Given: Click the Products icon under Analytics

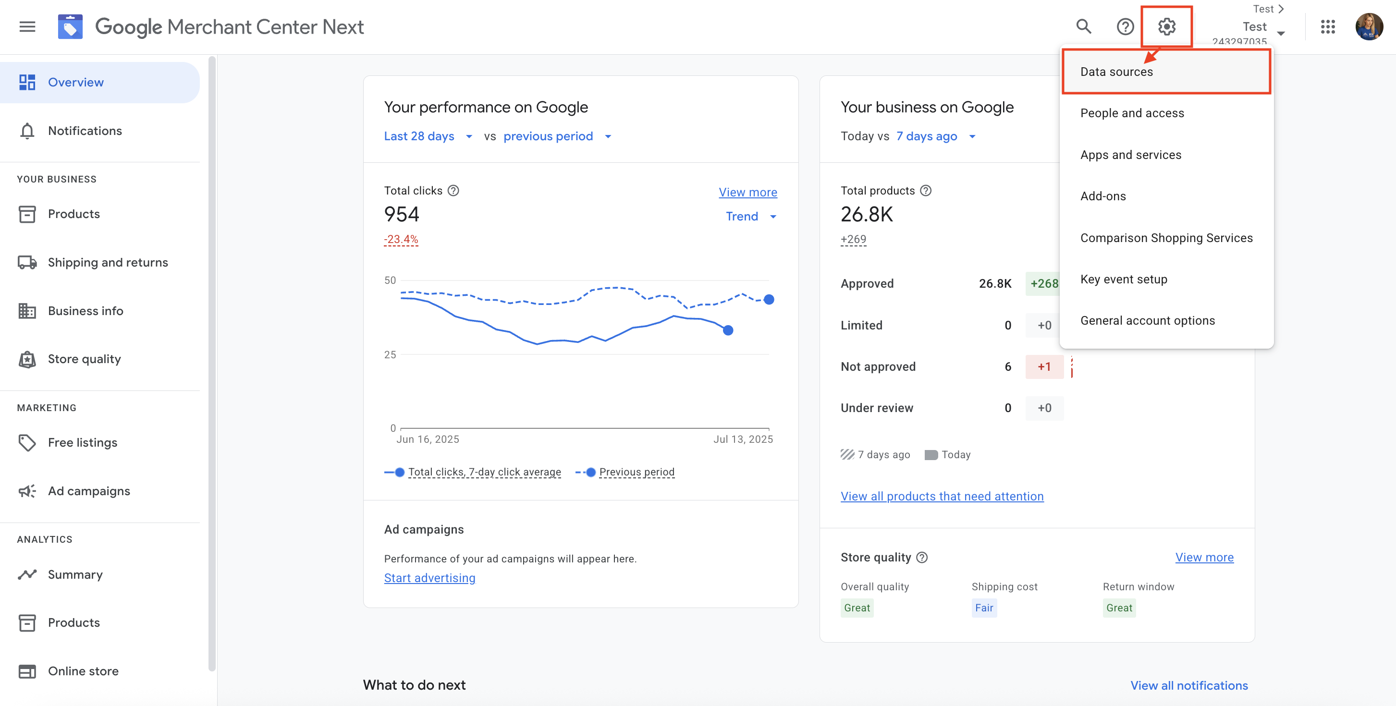Looking at the screenshot, I should (27, 622).
